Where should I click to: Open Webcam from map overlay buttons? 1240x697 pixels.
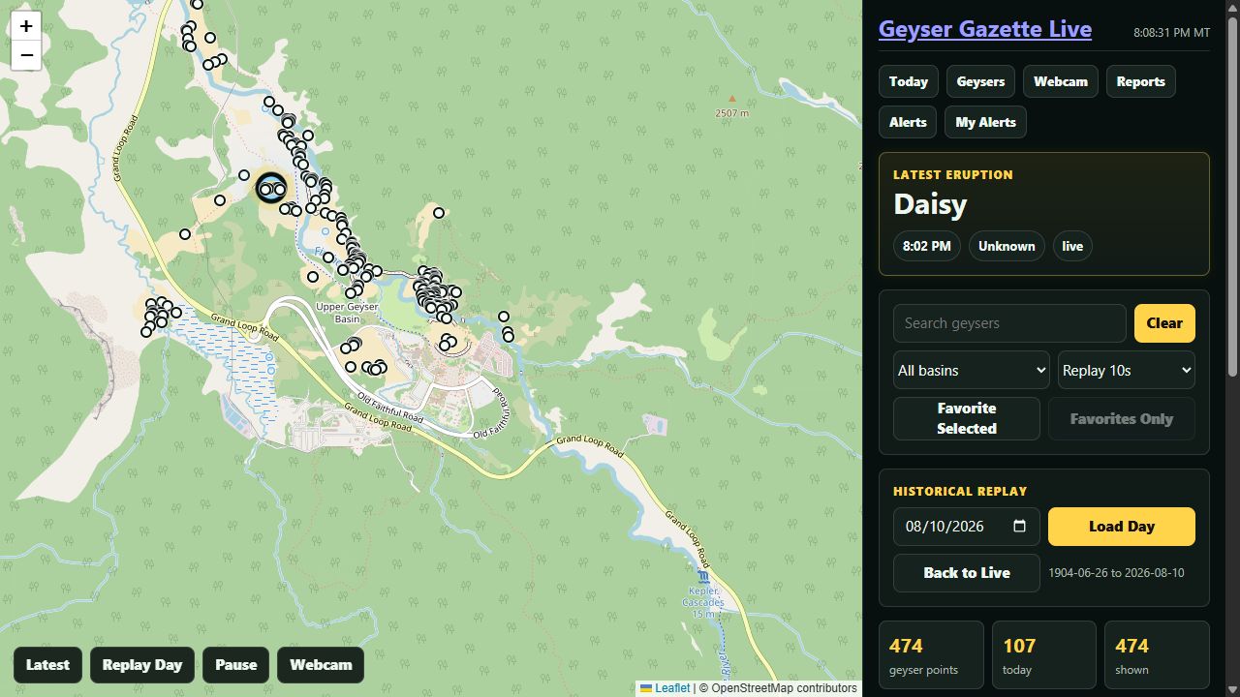pyautogui.click(x=321, y=665)
